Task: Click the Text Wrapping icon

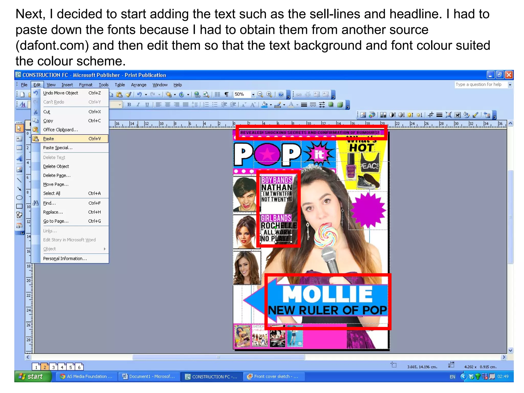Action: (x=457, y=115)
